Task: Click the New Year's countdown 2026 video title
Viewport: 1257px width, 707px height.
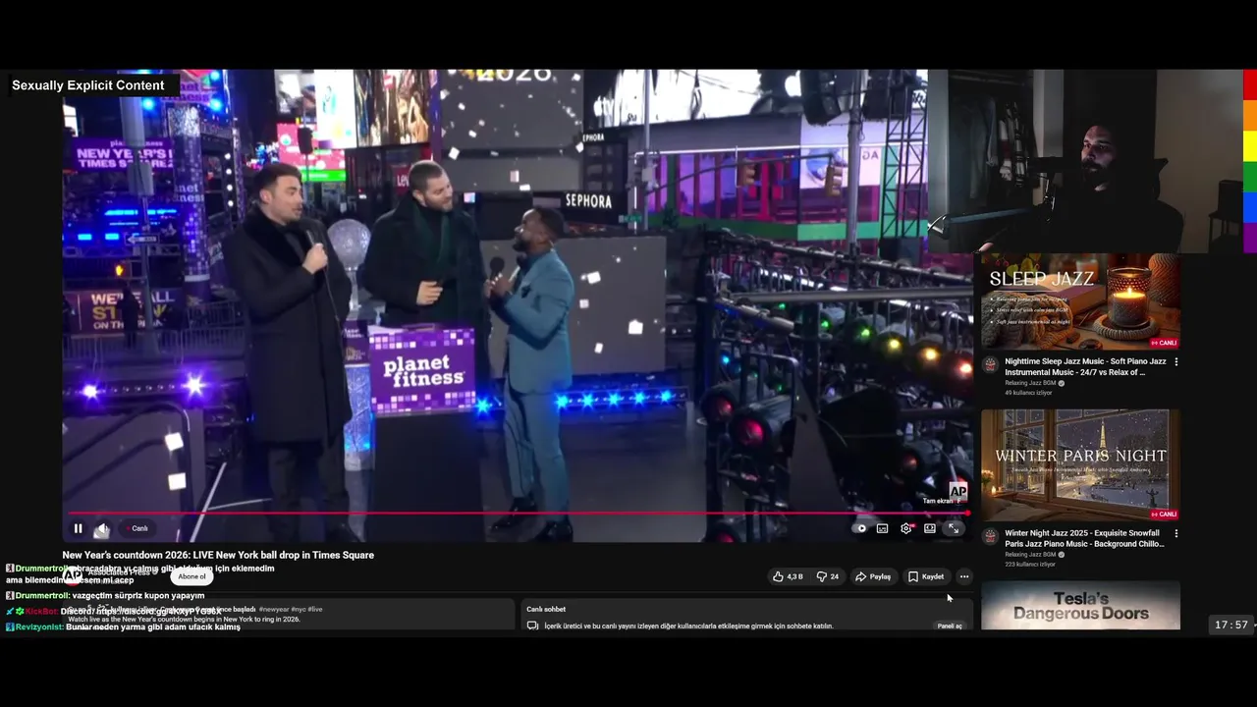Action: [x=218, y=555]
